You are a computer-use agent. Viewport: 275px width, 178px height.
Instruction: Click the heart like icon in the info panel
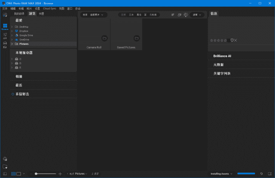coord(232,40)
